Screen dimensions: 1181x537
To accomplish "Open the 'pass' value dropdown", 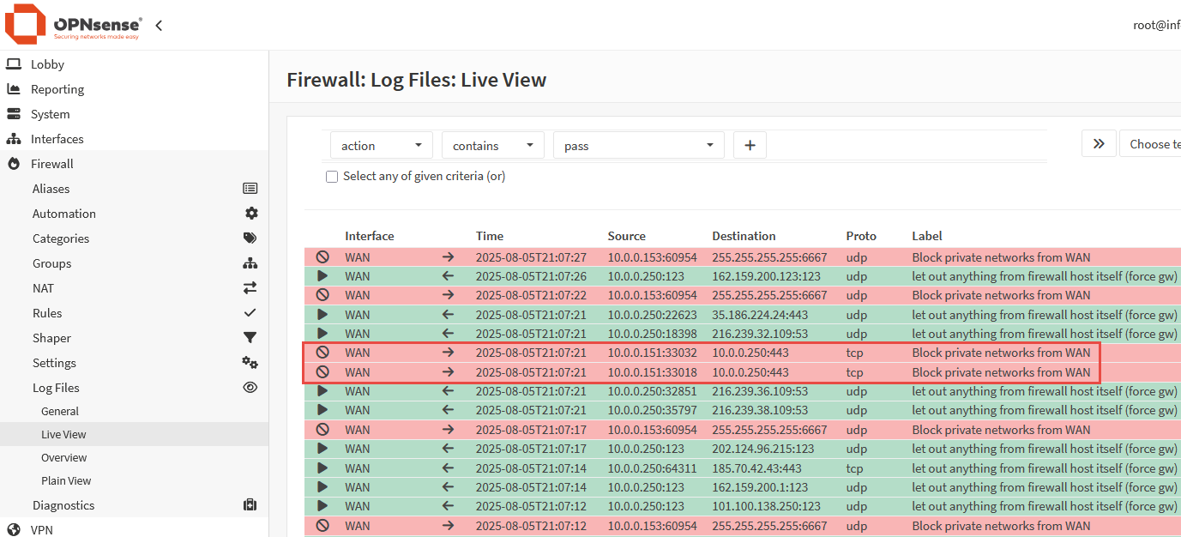I will (x=638, y=146).
